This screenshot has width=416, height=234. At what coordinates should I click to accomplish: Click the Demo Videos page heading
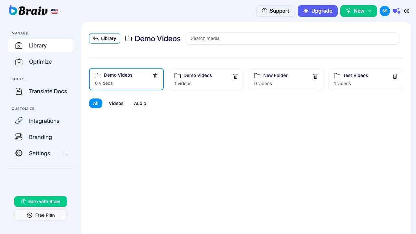coord(158,39)
